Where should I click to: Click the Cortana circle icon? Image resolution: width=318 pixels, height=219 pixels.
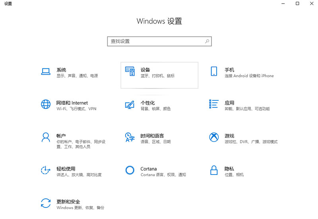pos(130,170)
